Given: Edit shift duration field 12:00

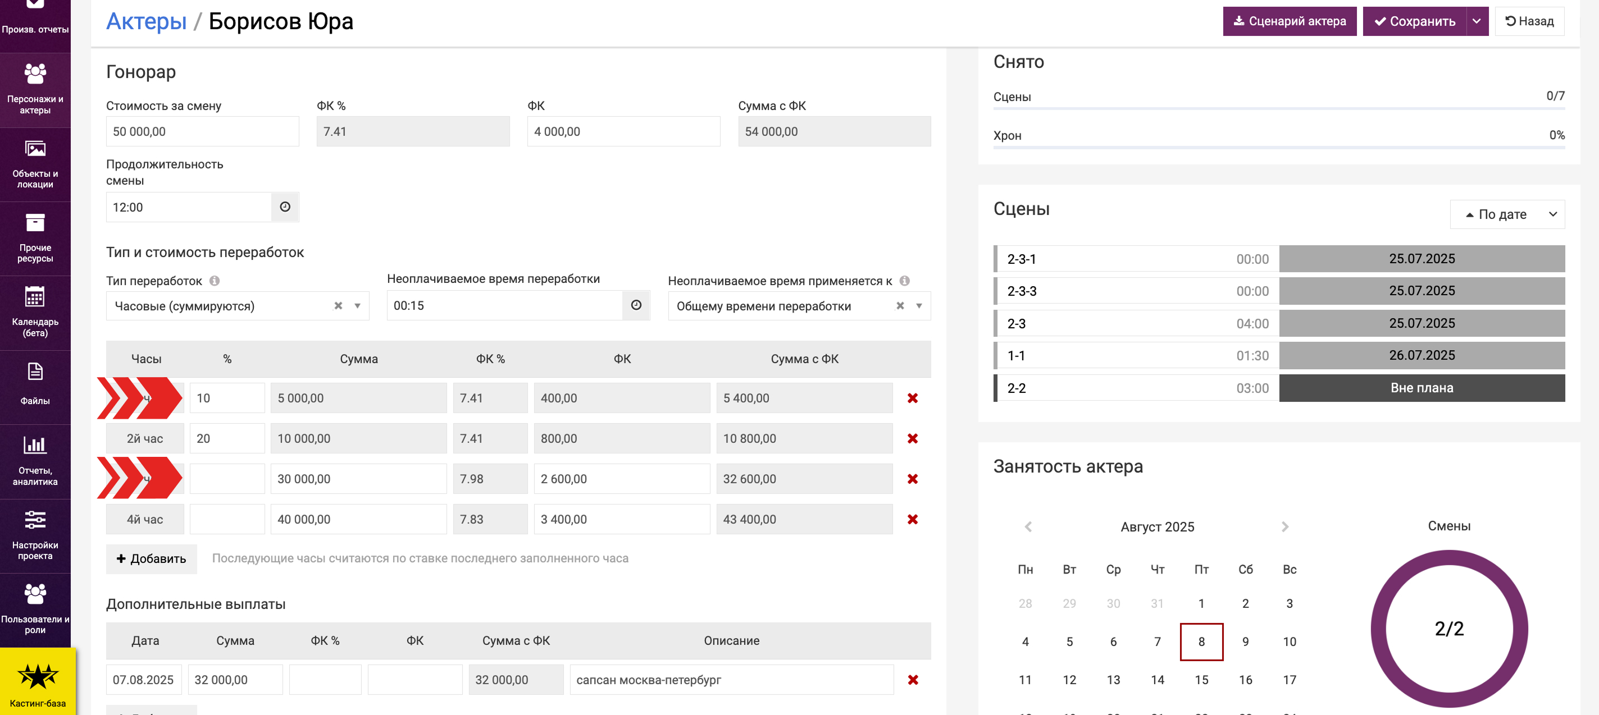Looking at the screenshot, I should [x=189, y=207].
